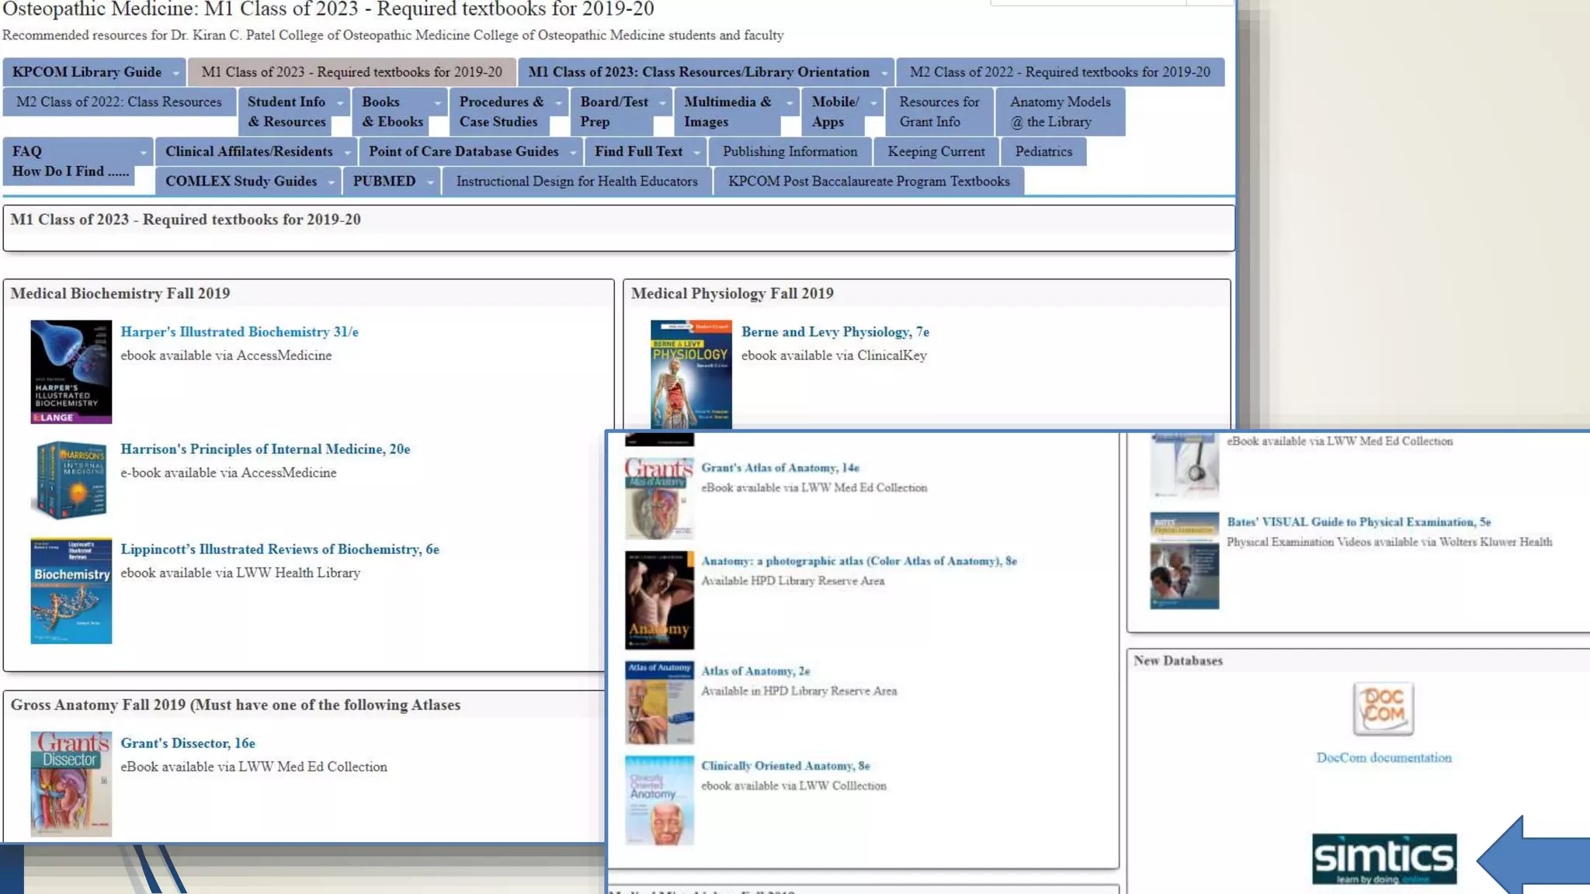Viewport: 1590px width, 894px height.
Task: Open Harper's Illustrated Biochemistry 31/e link
Action: click(x=239, y=331)
